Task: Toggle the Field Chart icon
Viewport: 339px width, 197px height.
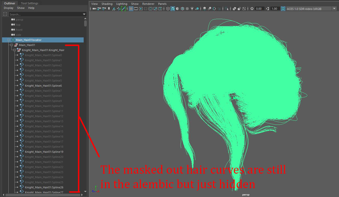Action: (150, 9)
